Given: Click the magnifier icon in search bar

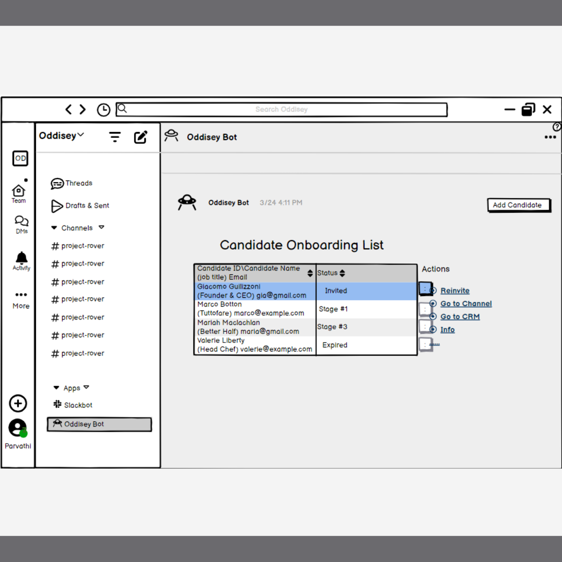Looking at the screenshot, I should pyautogui.click(x=122, y=108).
